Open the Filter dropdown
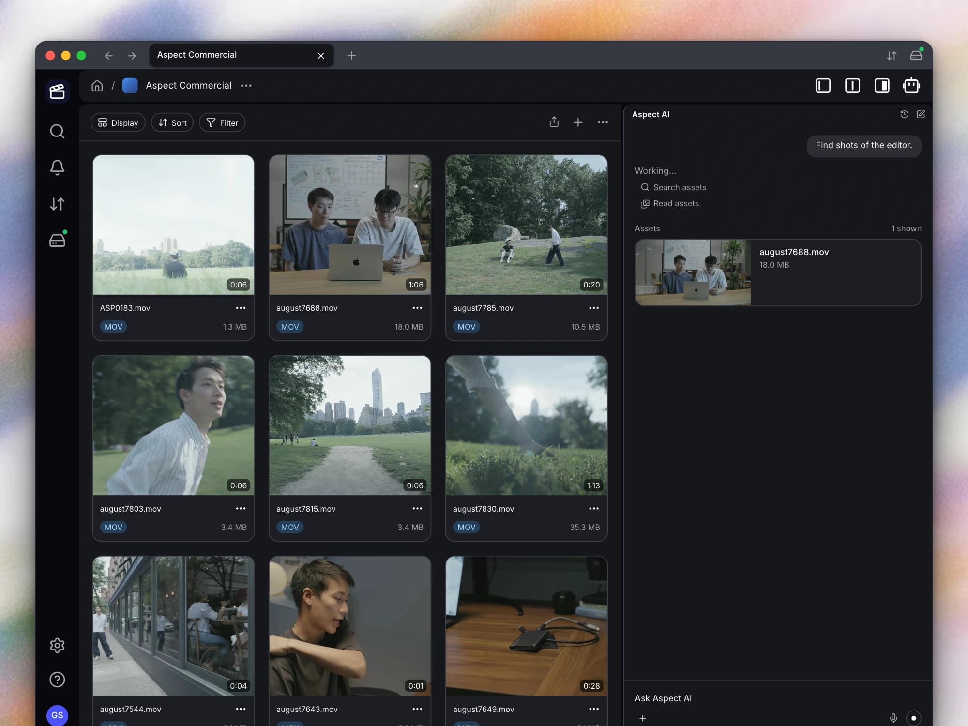The image size is (968, 726). click(x=222, y=123)
